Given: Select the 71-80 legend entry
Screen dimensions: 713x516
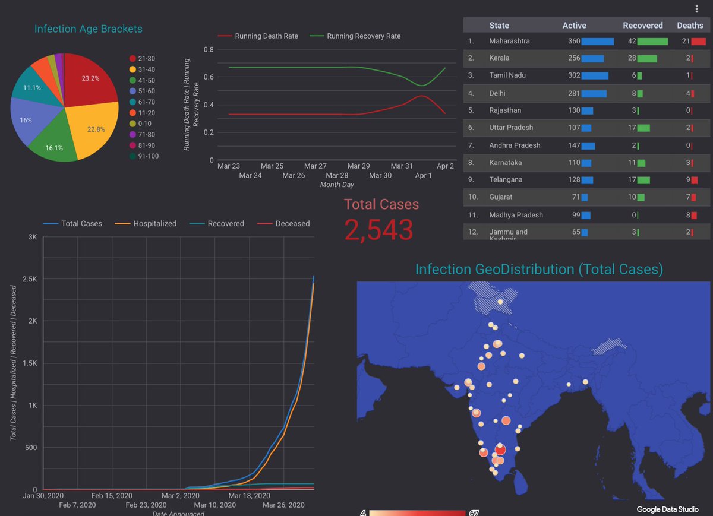Looking at the screenshot, I should pyautogui.click(x=142, y=134).
